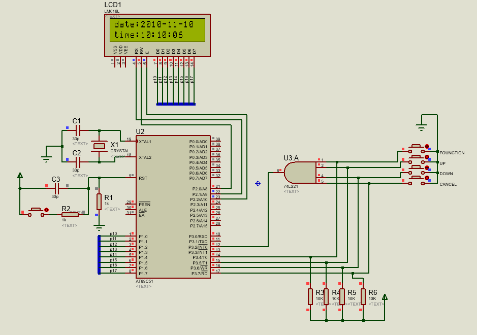Select capacitor C3 symbol
This screenshot has height=335, width=477.
[x=56, y=188]
